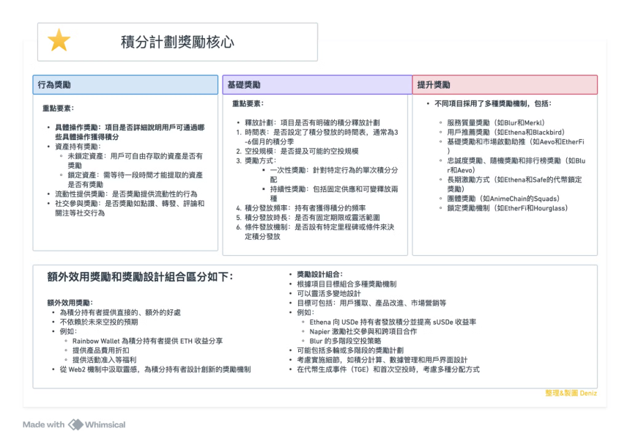The height and width of the screenshot is (442, 630).
Task: Click the 目標可包括 bullet
Action: (371, 303)
